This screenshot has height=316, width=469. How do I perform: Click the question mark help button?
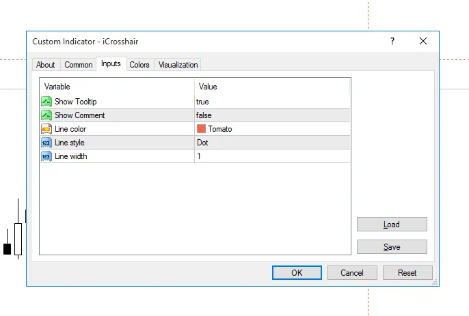click(x=392, y=42)
